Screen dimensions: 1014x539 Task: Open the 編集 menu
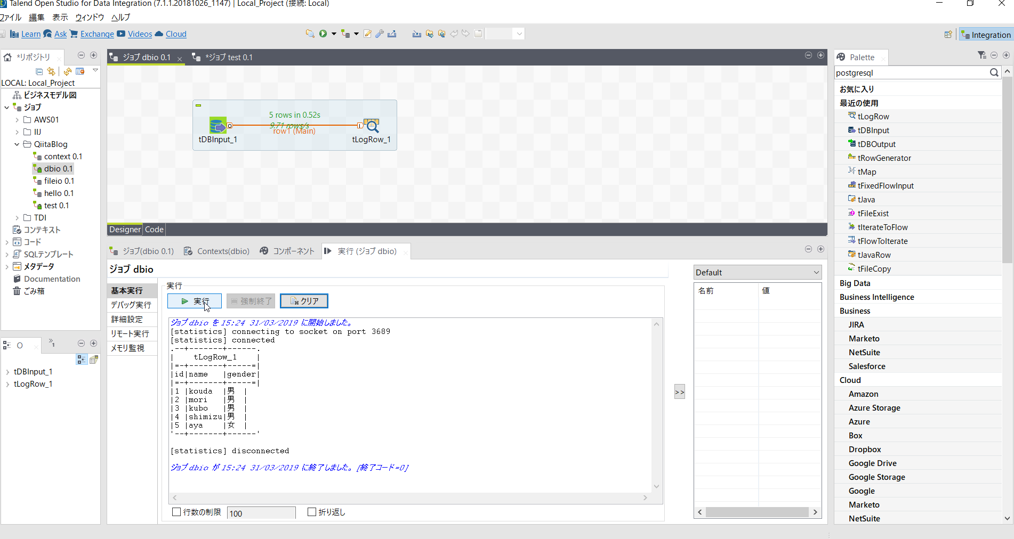tap(36, 18)
